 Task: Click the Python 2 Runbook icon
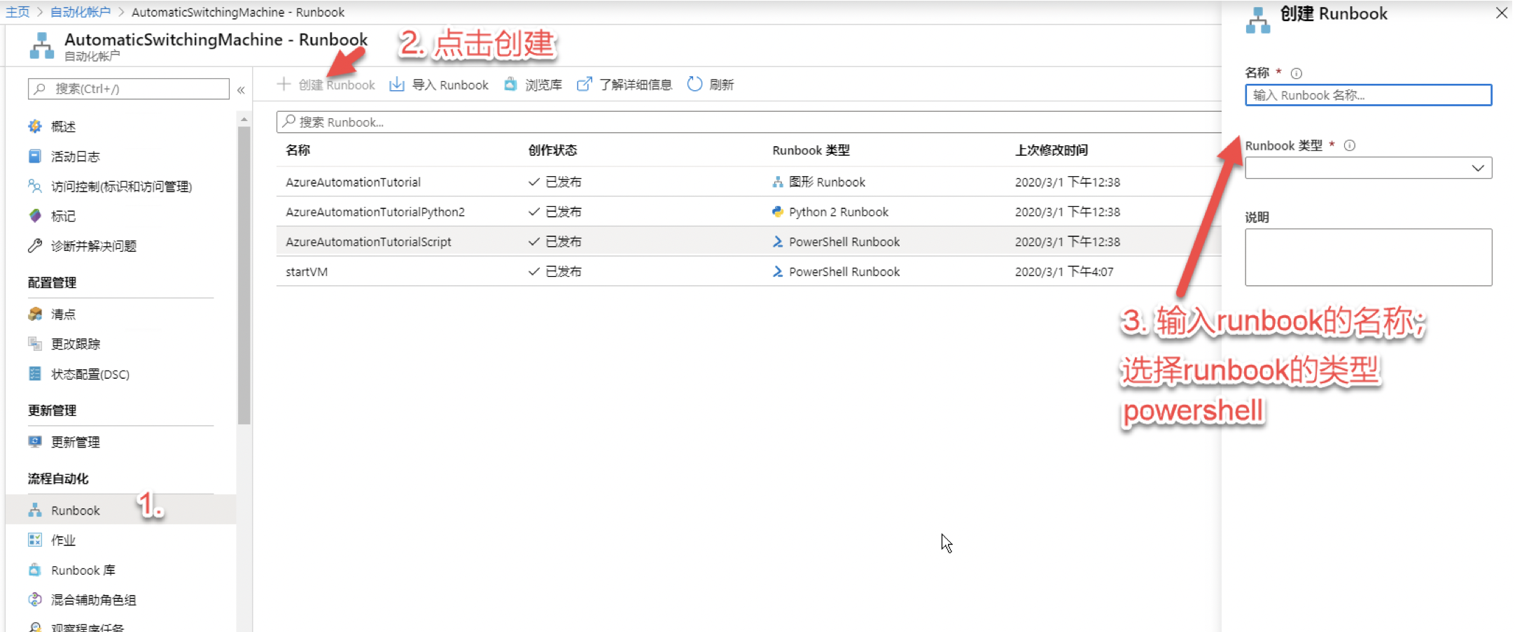[x=778, y=212]
